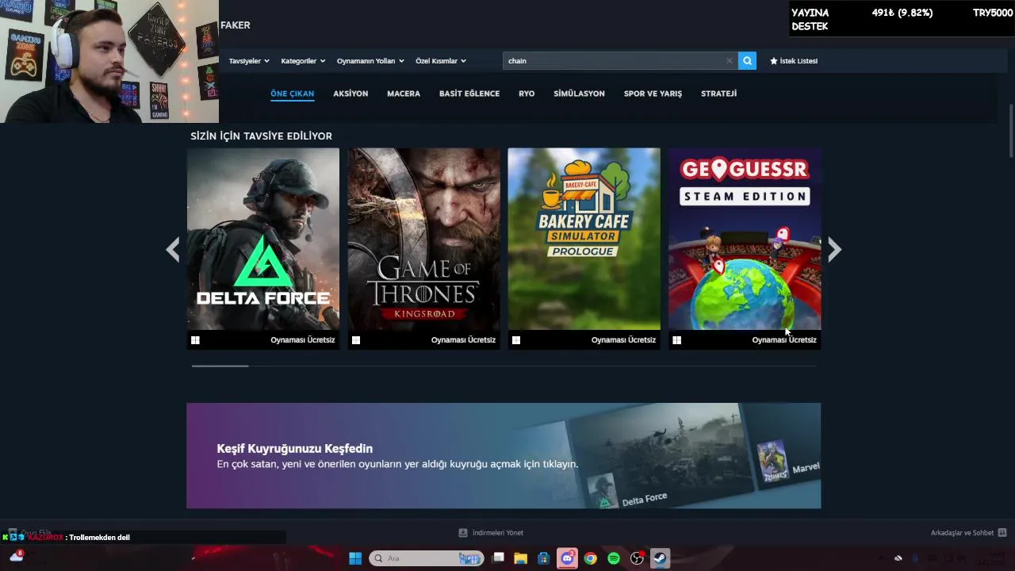Image resolution: width=1015 pixels, height=571 pixels.
Task: Open OBS Studio from the taskbar
Action: click(x=637, y=558)
